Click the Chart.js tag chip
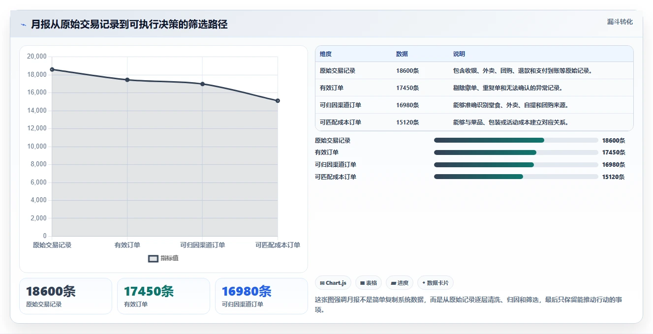This screenshot has height=334, width=653. coord(333,283)
